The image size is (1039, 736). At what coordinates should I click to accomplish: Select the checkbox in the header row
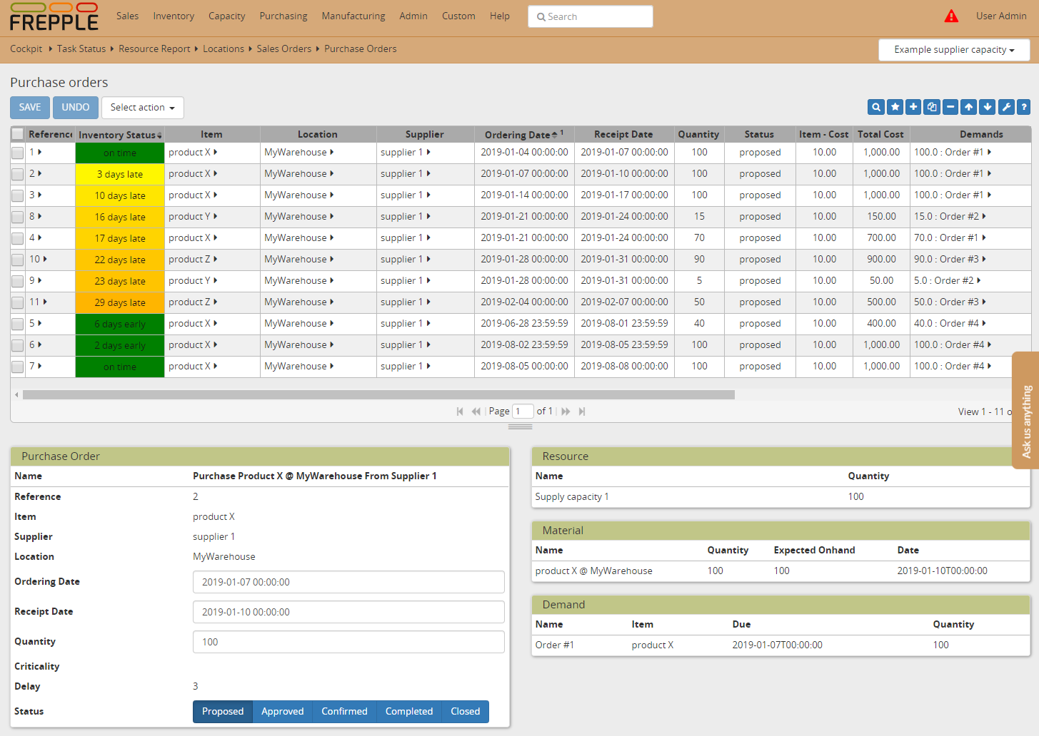click(17, 134)
